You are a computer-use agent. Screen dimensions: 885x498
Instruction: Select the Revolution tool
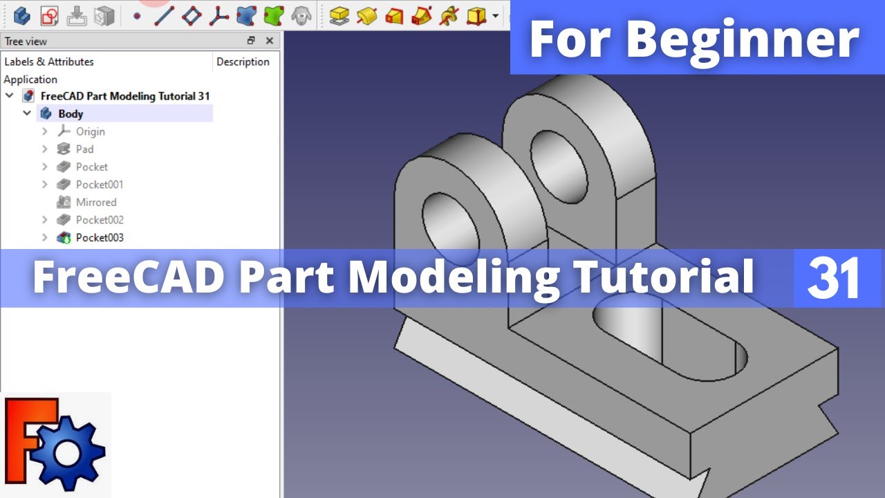tap(366, 15)
